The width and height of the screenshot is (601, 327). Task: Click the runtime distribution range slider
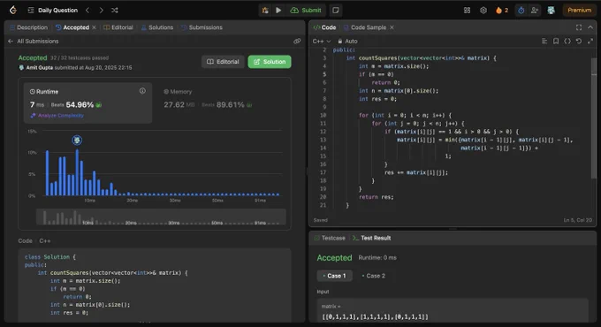point(161,217)
